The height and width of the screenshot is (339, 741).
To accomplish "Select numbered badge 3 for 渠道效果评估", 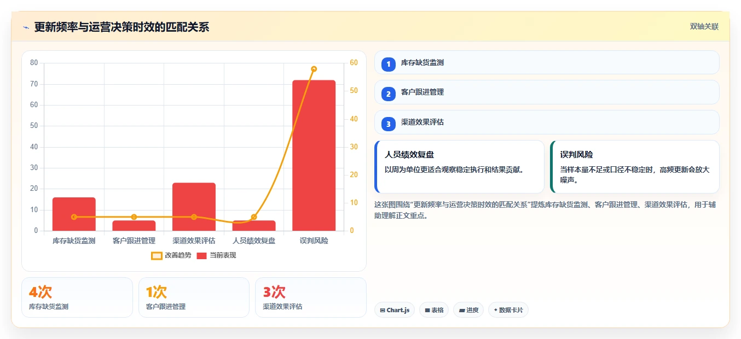I will (389, 124).
